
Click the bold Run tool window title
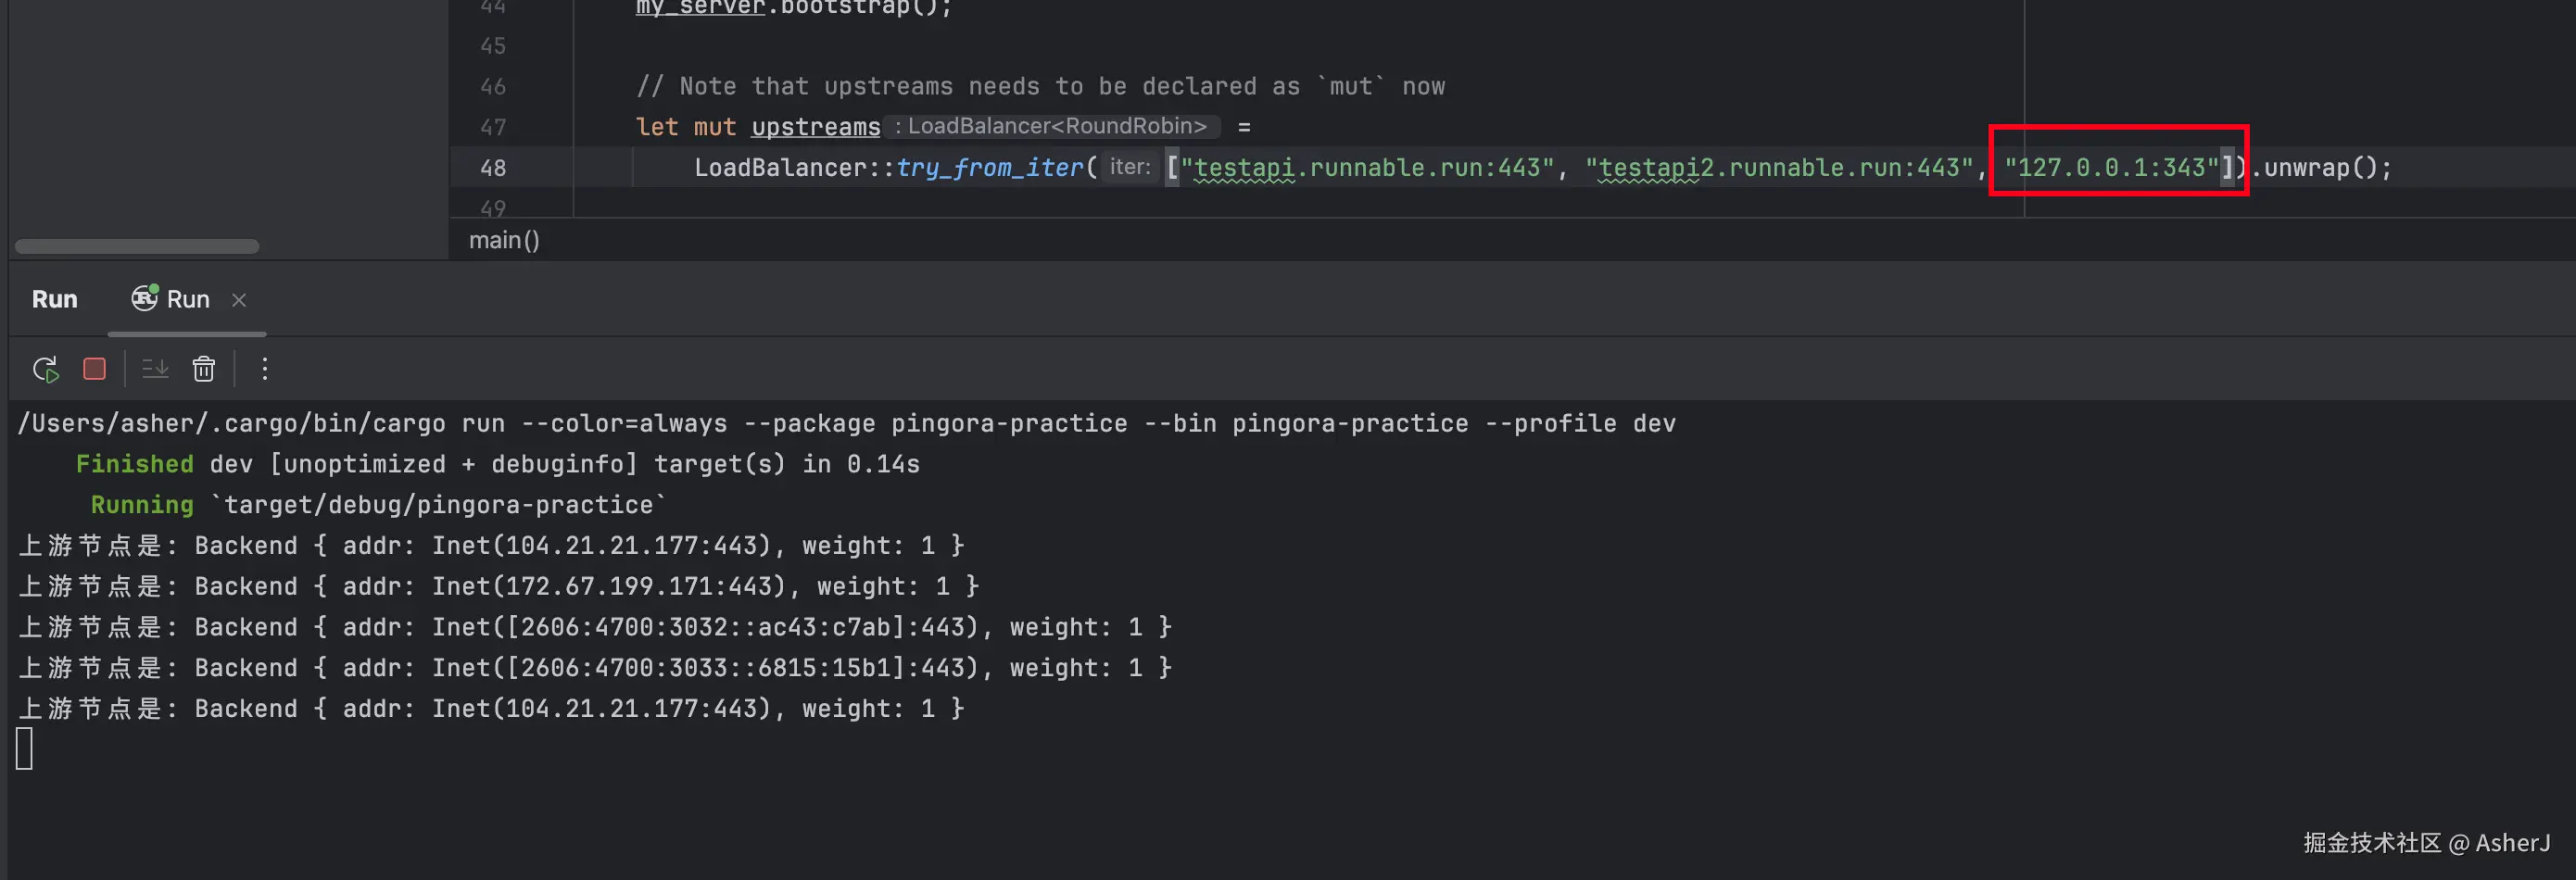tap(54, 299)
